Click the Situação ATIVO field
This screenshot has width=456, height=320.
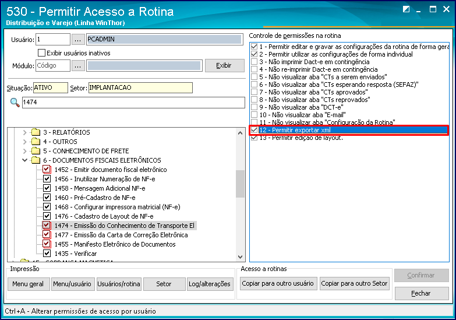[x=51, y=87]
